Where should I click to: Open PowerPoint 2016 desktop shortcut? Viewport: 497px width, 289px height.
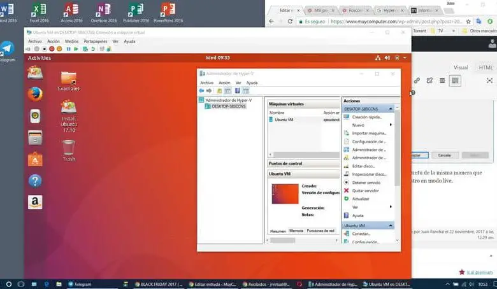tap(168, 13)
